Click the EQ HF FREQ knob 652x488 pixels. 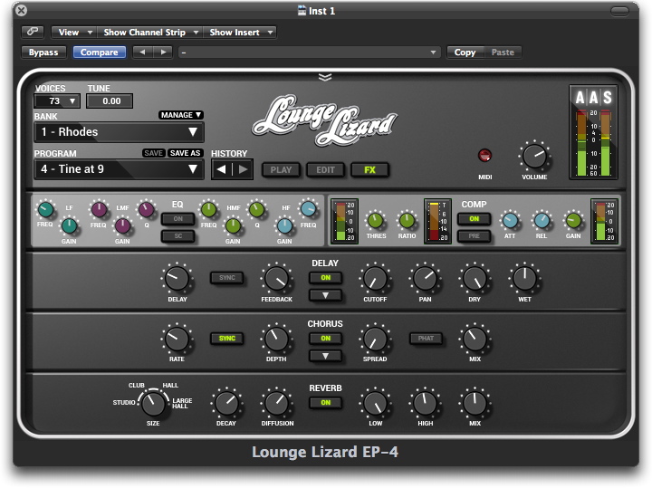pos(308,209)
